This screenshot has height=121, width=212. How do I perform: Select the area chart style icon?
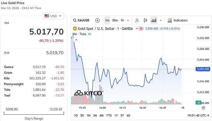coord(154,20)
